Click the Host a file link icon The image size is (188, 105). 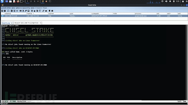click(x=43, y=11)
